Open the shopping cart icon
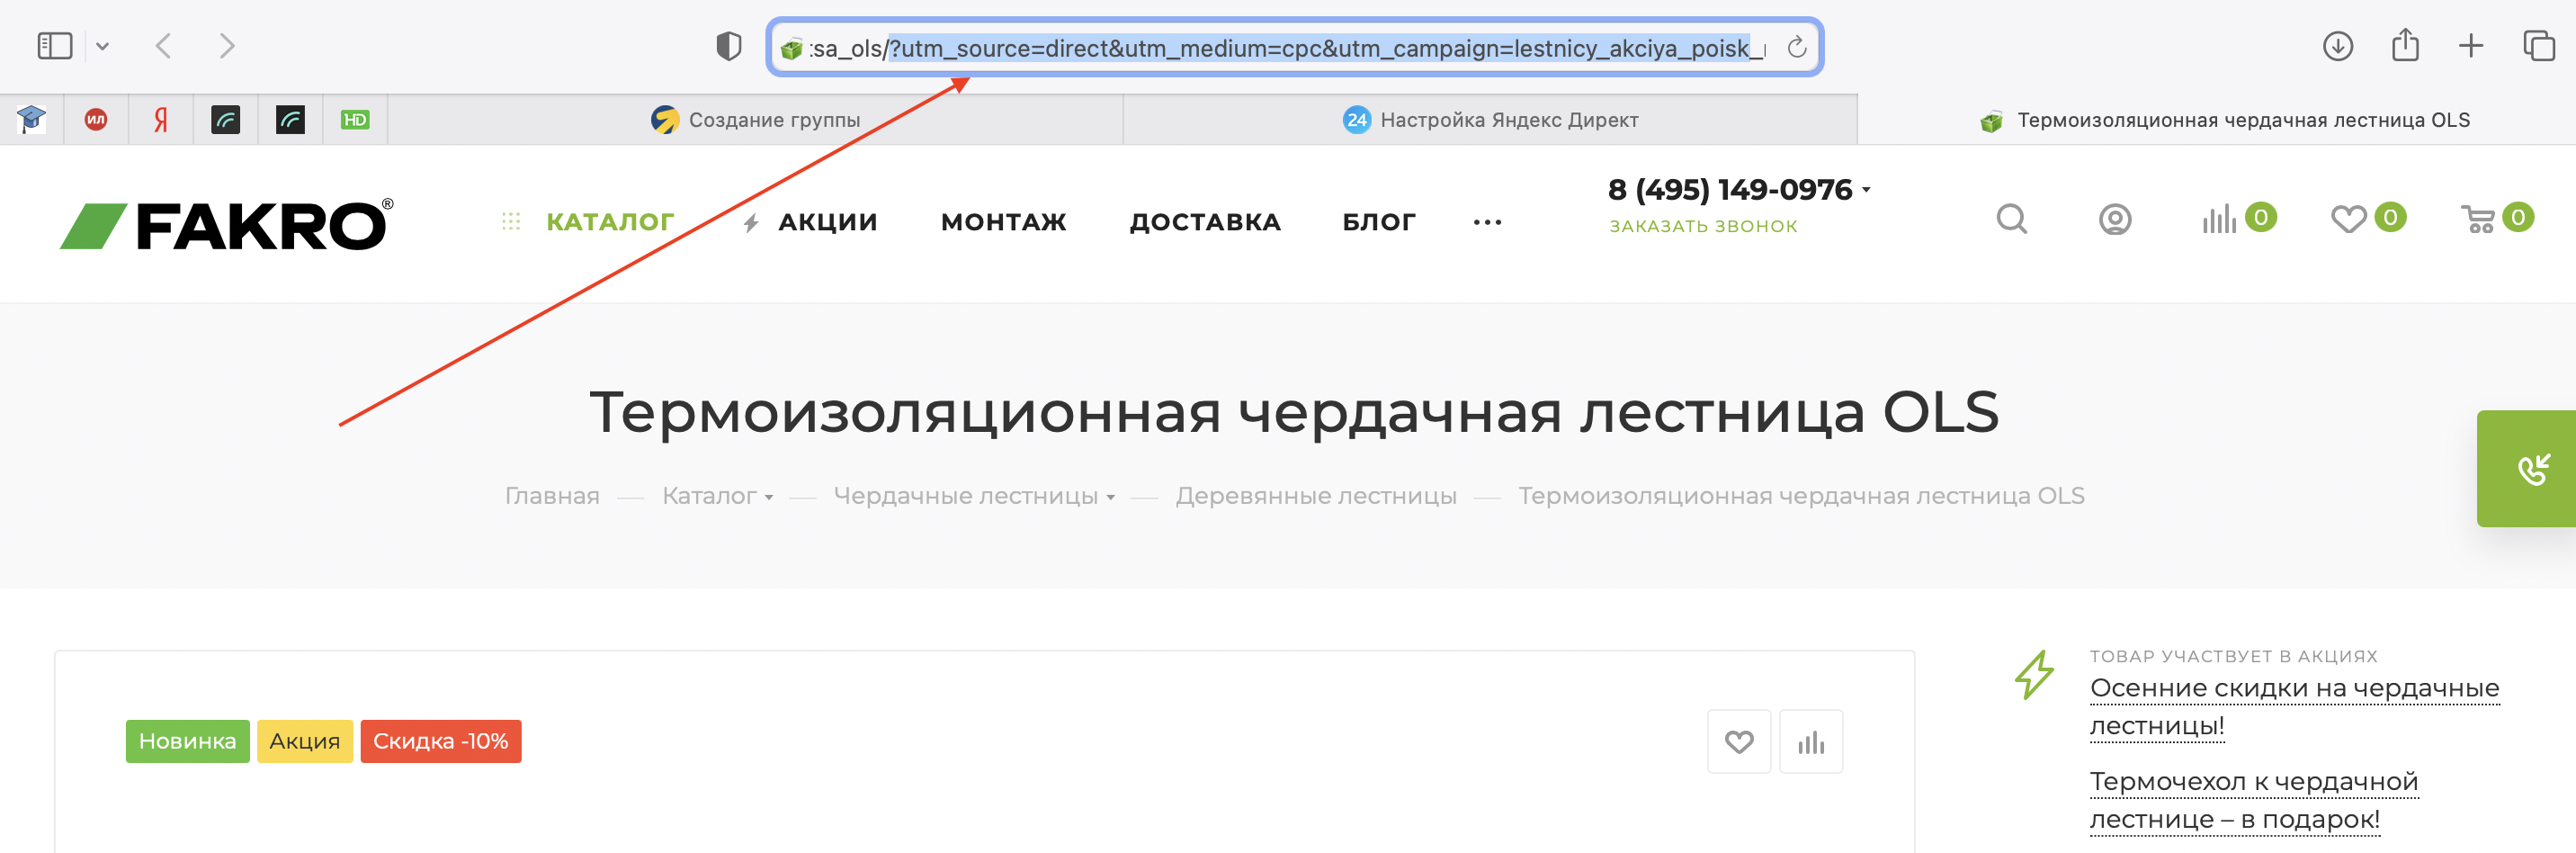 tap(2478, 219)
